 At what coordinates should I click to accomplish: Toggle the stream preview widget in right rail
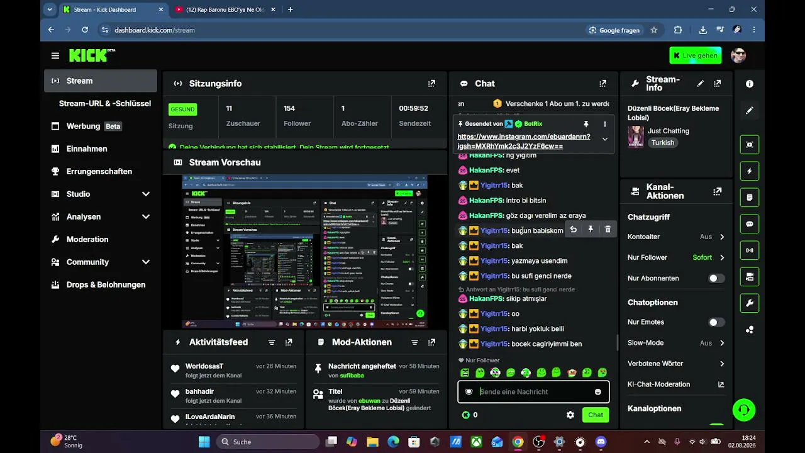pos(749,145)
